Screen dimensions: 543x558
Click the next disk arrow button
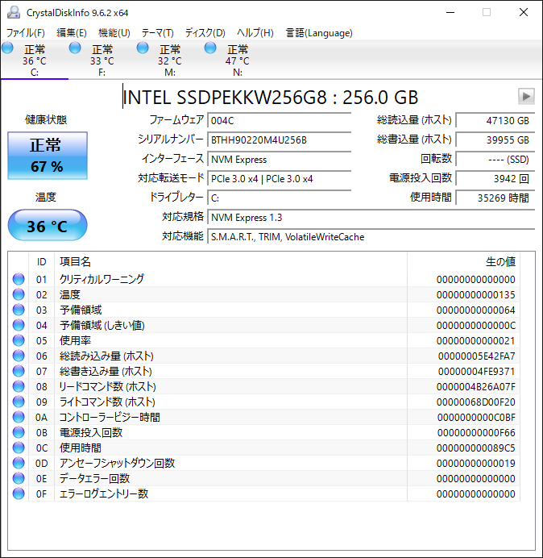pos(526,97)
